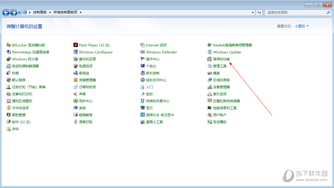Click the 字体 fonts folder icon

click(x=9, y=129)
